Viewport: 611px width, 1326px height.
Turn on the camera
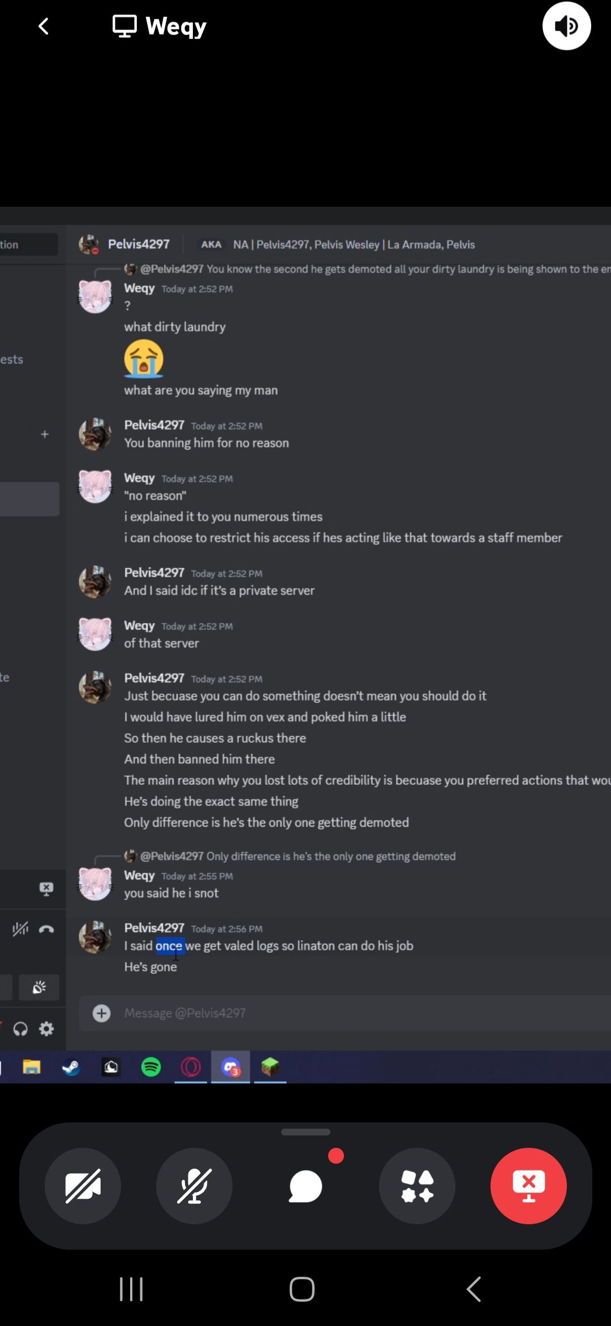(x=83, y=1186)
